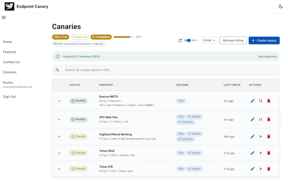Viewport: 288px width, 182px height.
Task: Open Contact Us in sidebar
Action: (12, 62)
